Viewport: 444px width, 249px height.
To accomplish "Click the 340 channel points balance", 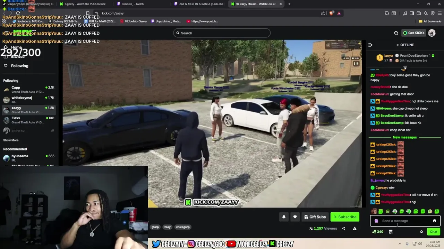I will pyautogui.click(x=378, y=232).
